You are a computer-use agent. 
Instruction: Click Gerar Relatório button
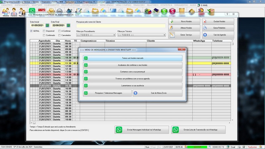tap(218, 28)
